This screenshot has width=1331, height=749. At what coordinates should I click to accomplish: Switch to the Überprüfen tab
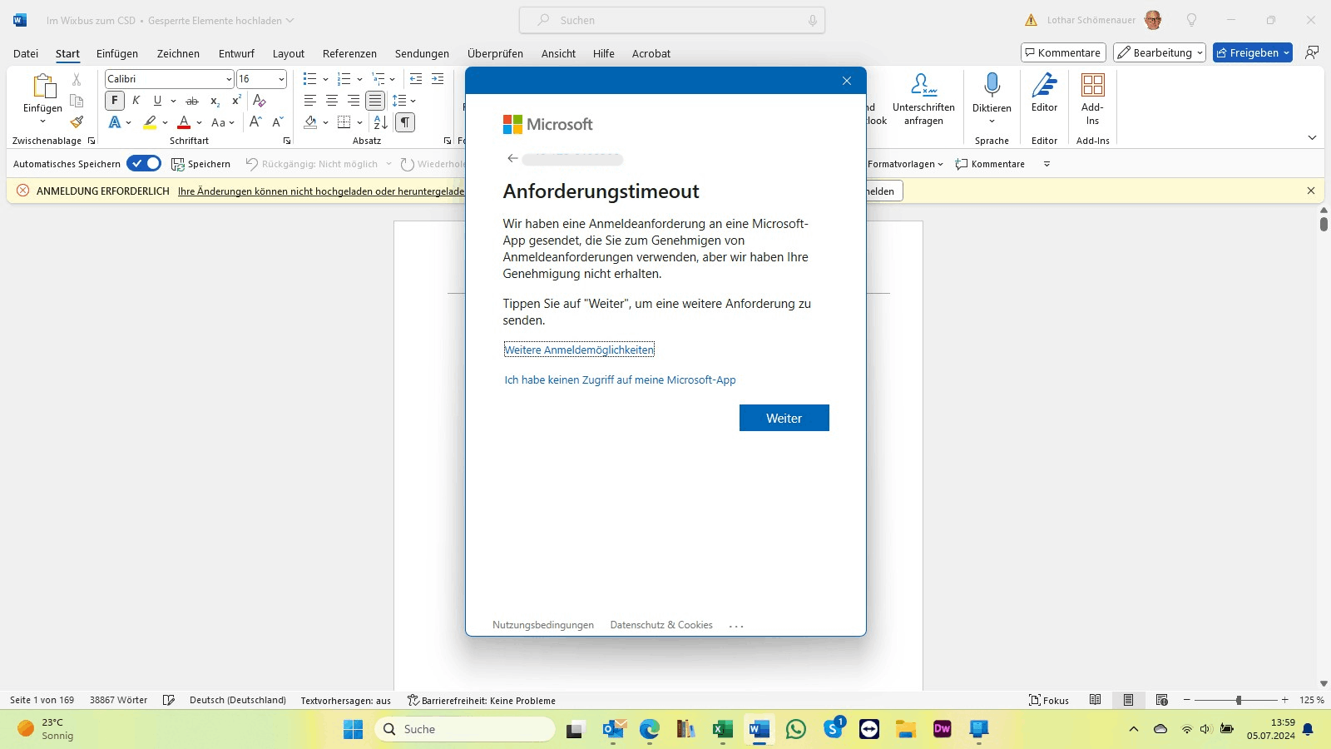pos(495,53)
